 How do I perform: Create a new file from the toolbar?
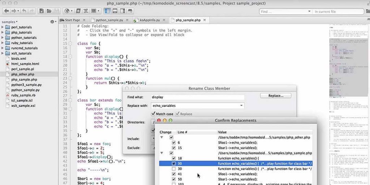(41, 11)
